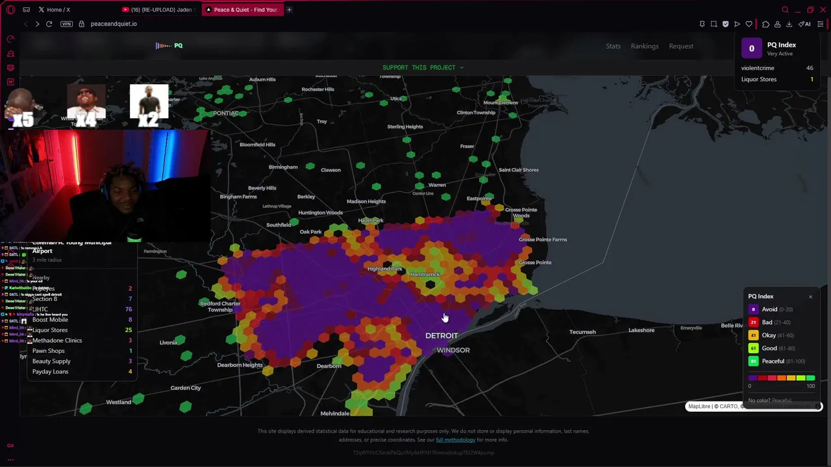Click the Section 8 nearby row

(x=82, y=299)
